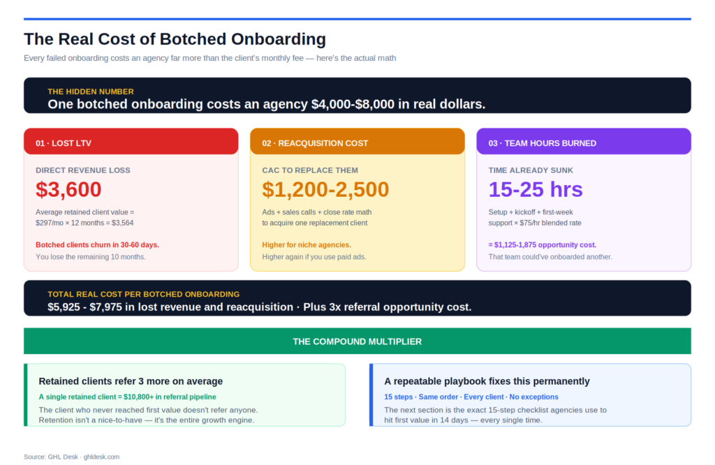Click the "DIRECT REVENUE LOSS" label
Viewport: 715px width, 465px height.
[x=83, y=170]
